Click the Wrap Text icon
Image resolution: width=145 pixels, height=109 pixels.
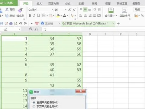coord(124,10)
